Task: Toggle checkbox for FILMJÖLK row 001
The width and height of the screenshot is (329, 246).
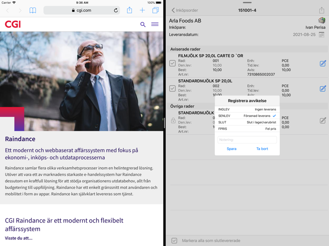Action: [x=172, y=63]
